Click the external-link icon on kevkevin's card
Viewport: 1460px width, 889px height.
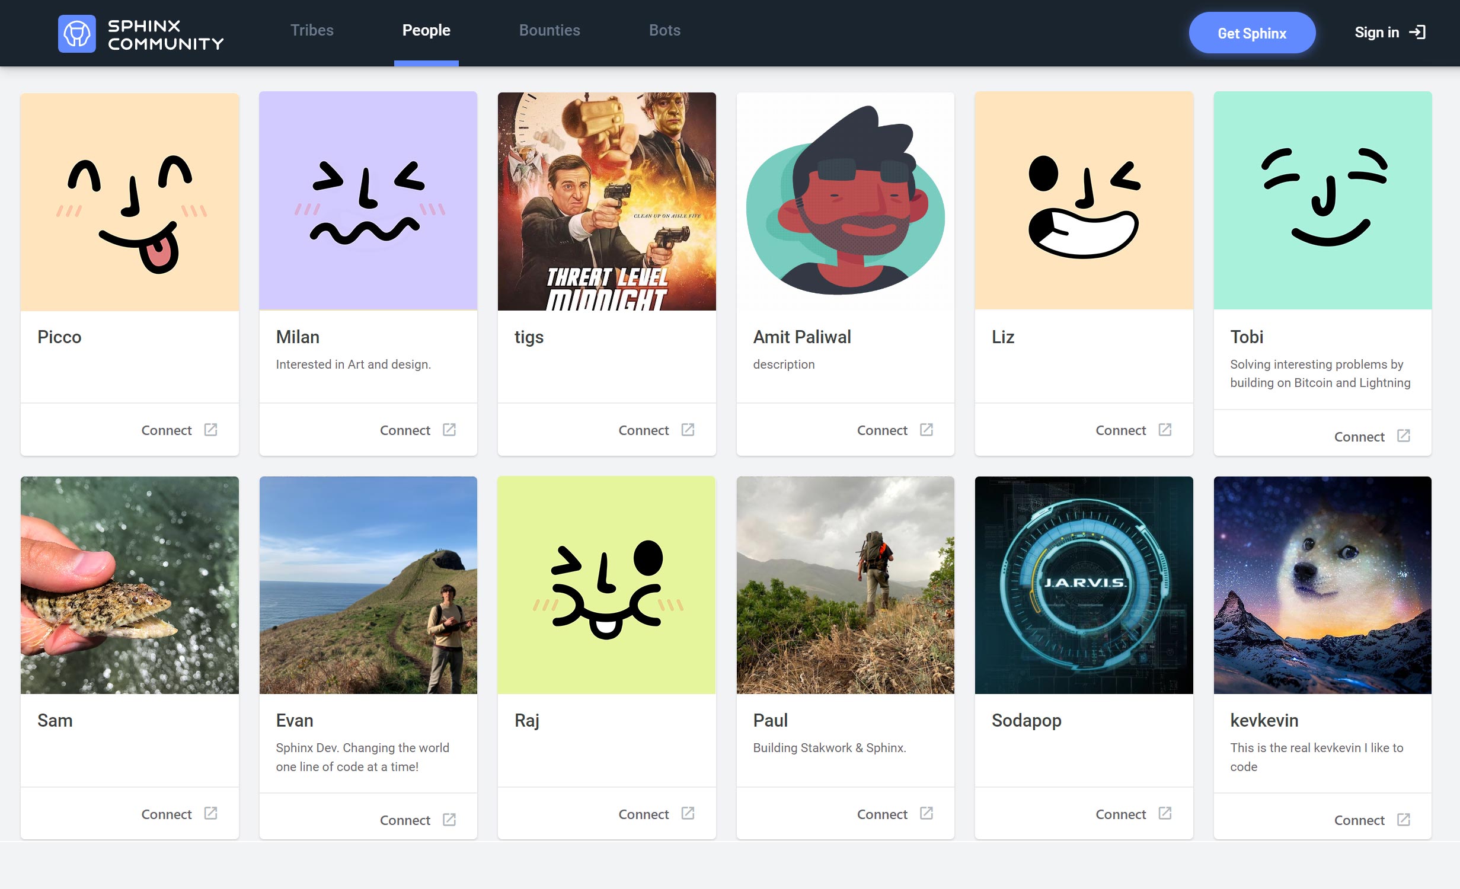(1405, 820)
